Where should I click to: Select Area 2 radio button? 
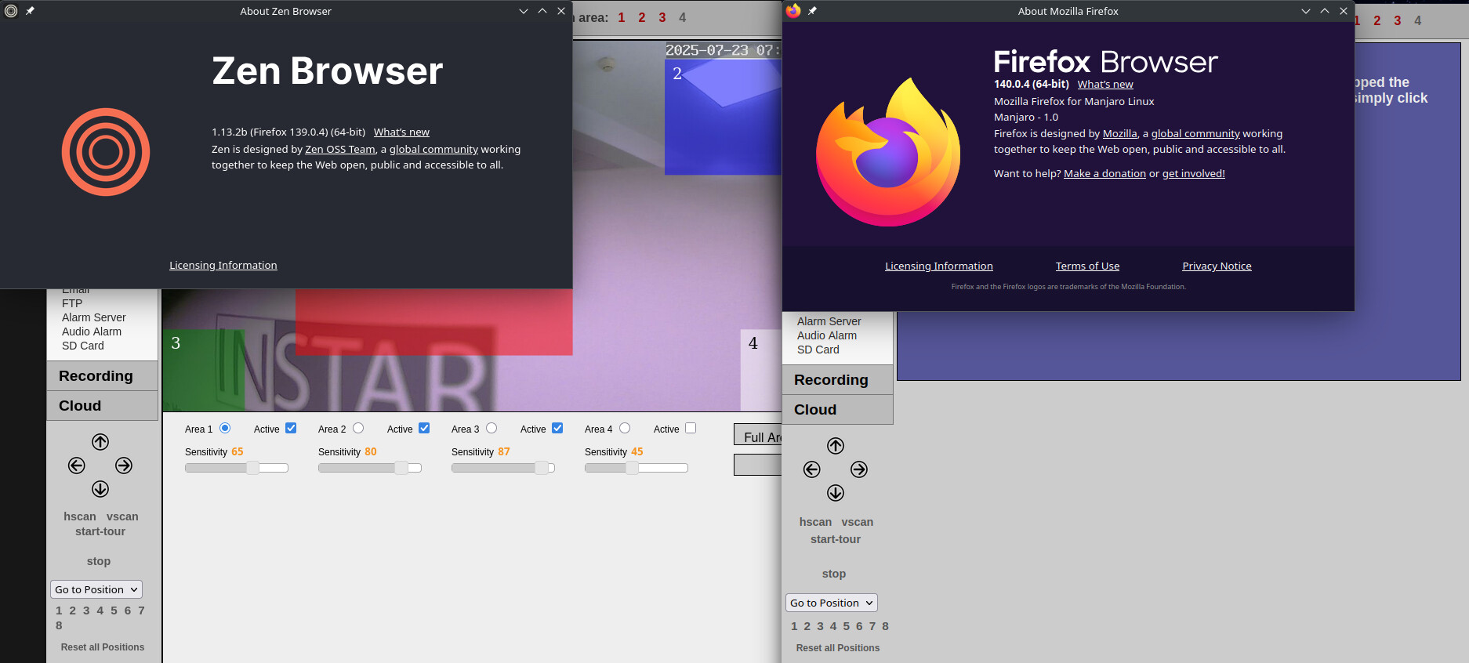(x=358, y=428)
